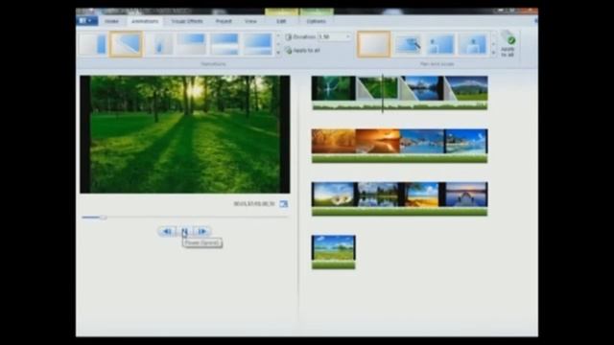Go to the Project tab
The width and height of the screenshot is (614, 345).
(224, 21)
